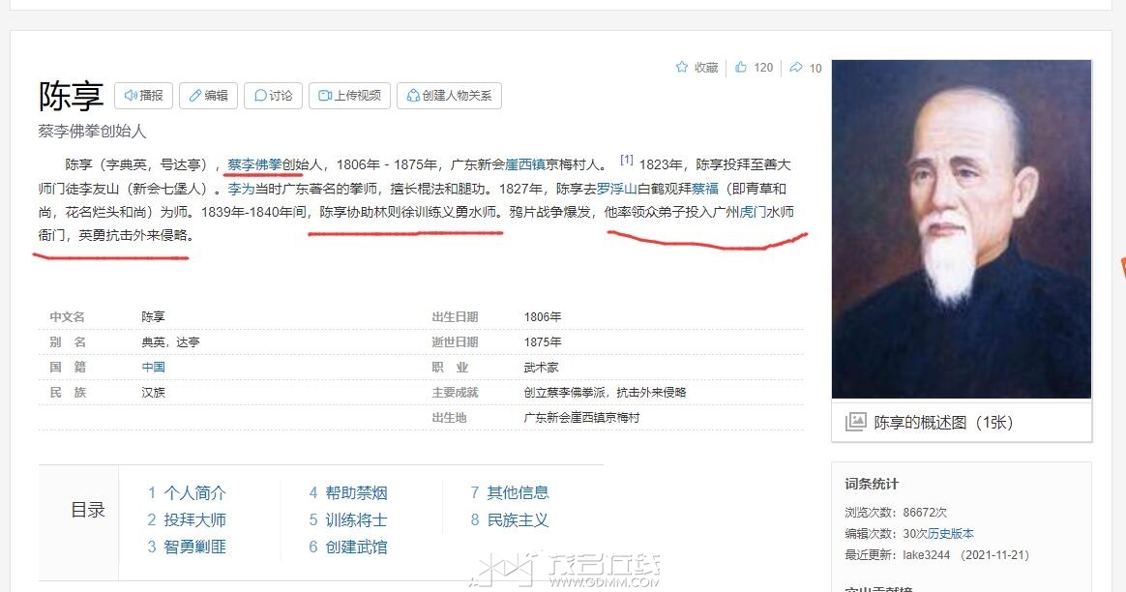Click the page title 陈享
This screenshot has width=1126, height=592.
[x=71, y=97]
